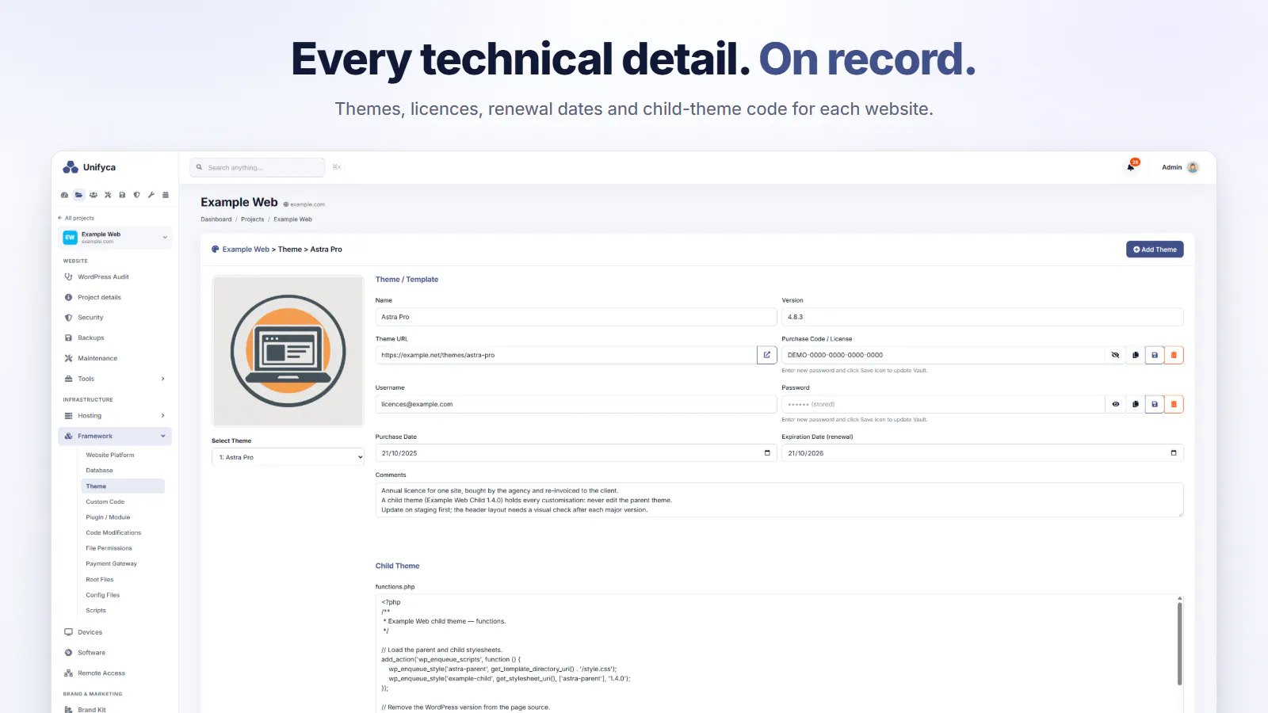Viewport: 1268px width, 713px height.
Task: Open Expiration Date calendar picker icon
Action: tap(1174, 453)
